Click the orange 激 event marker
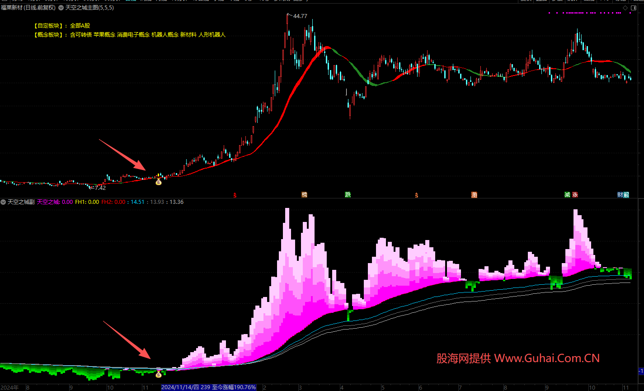The width and height of the screenshot is (644, 391). coord(474,195)
